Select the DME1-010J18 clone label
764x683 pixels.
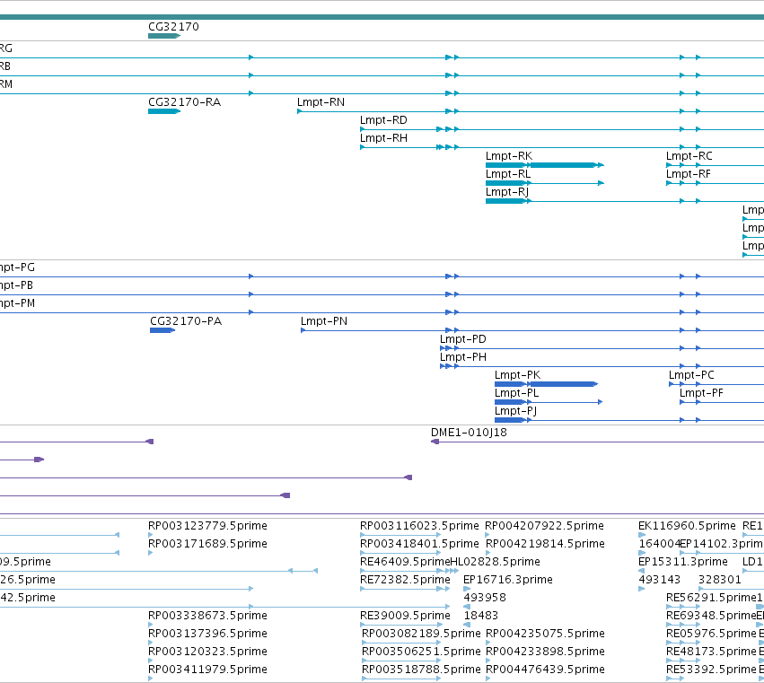pos(469,433)
